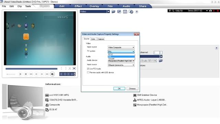Screen dimensions: 220x124
Task: Browse for capture folder icon
Action: point(161,61)
